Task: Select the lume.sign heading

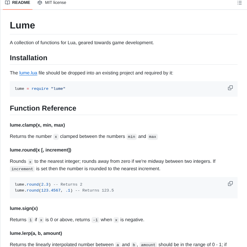Action: pos(24,208)
